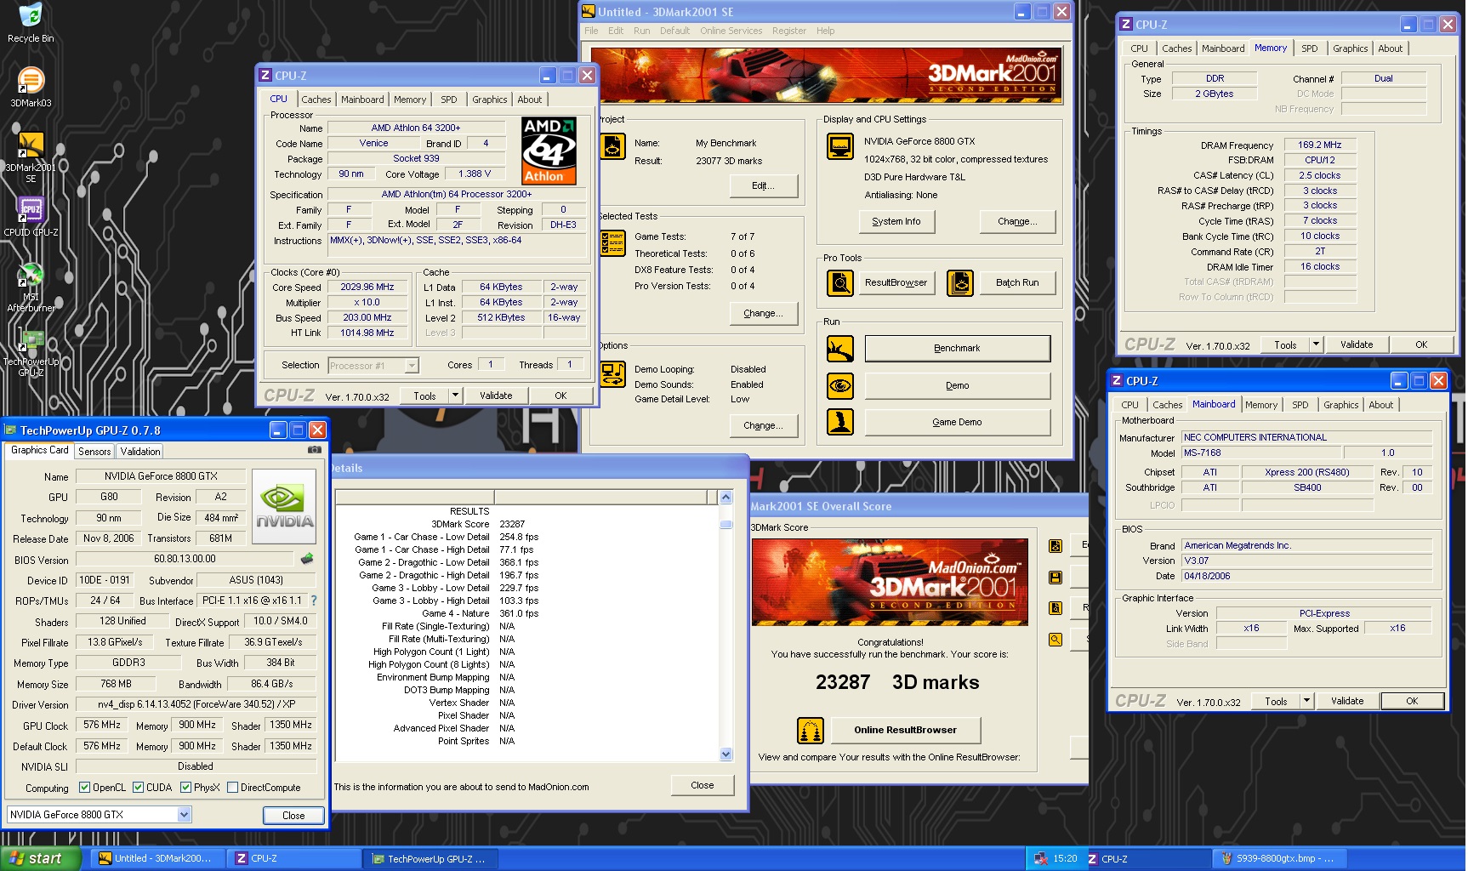This screenshot has height=871, width=1468.
Task: Click the project edit icon in 3DMark2001
Action: [612, 146]
